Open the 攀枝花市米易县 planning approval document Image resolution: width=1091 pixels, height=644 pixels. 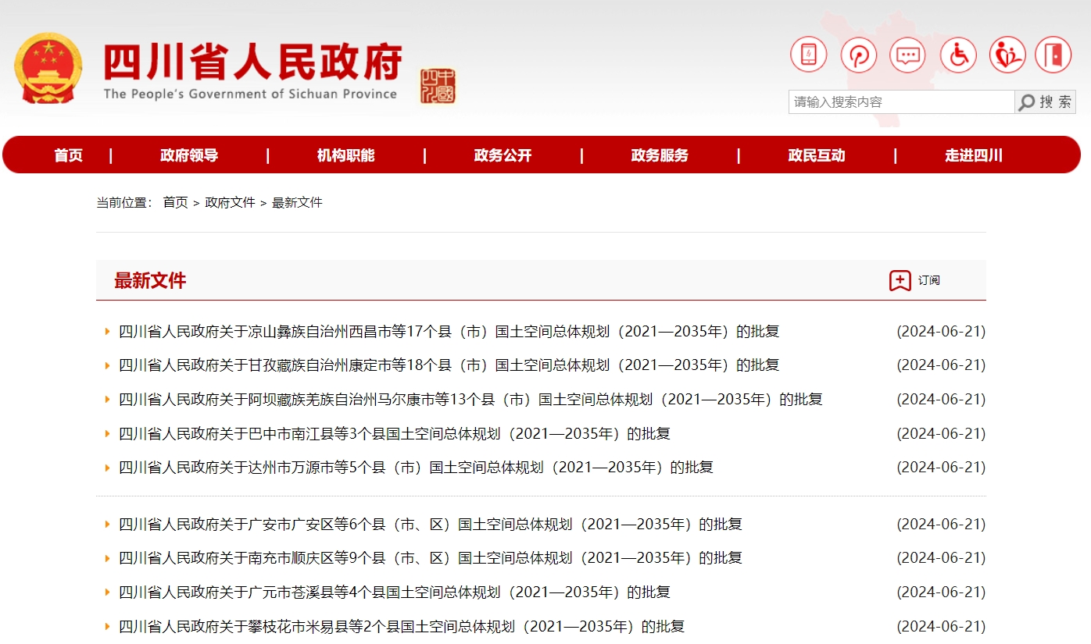(x=401, y=626)
